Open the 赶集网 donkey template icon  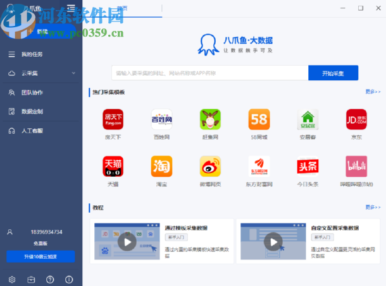click(x=210, y=119)
